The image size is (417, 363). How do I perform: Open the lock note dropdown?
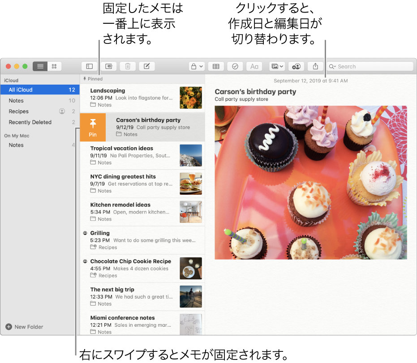[x=197, y=66]
